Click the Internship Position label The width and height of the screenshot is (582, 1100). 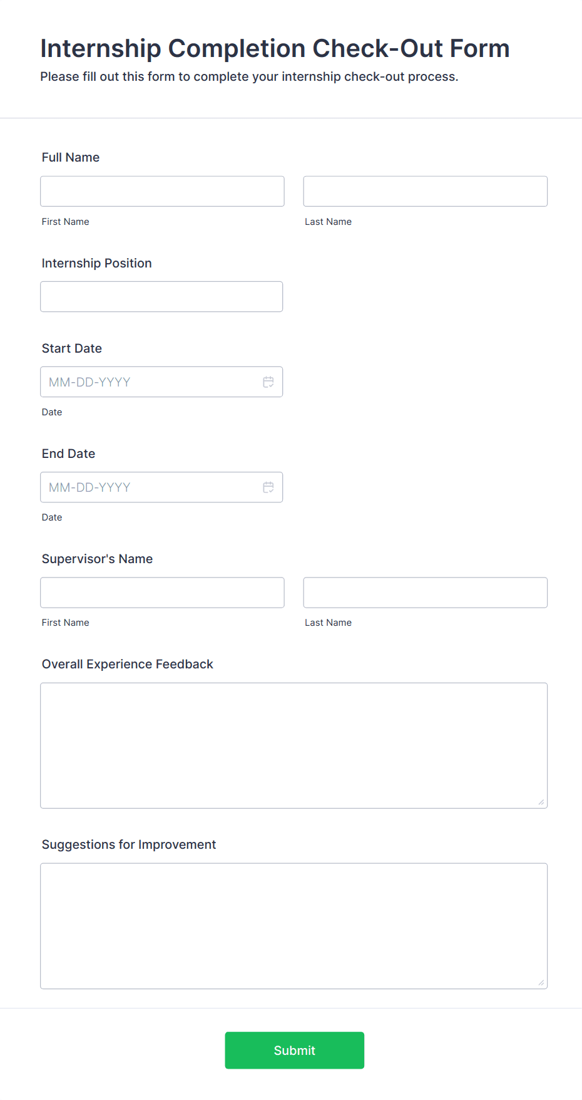[96, 263]
